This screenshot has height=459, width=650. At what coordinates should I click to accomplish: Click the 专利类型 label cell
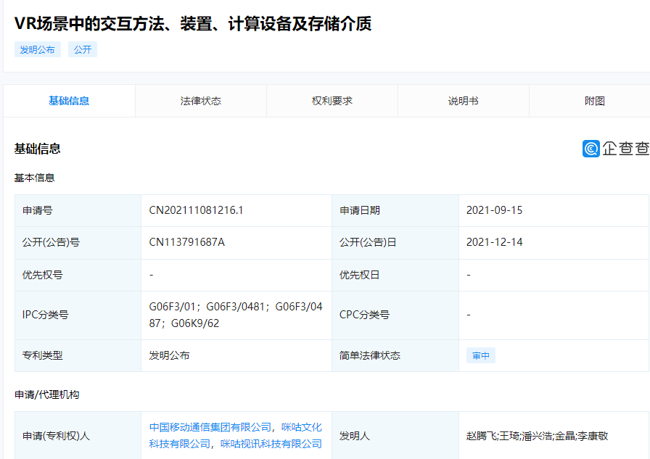78,355
